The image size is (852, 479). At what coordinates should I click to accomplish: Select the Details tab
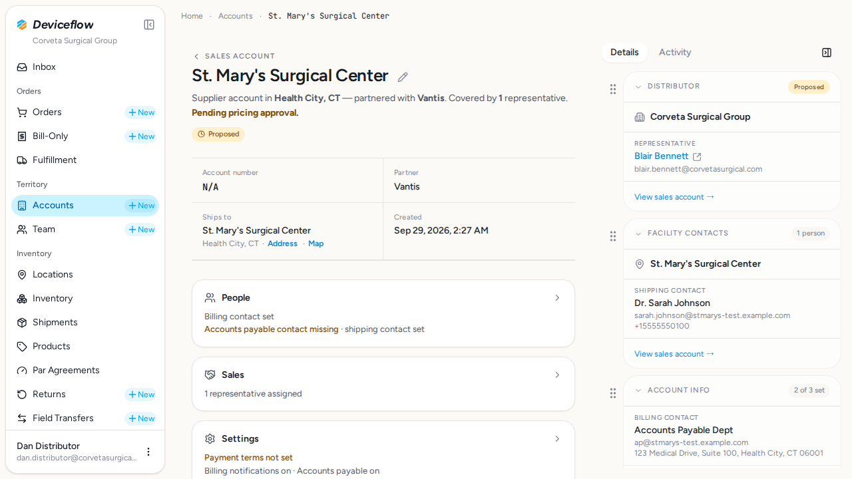[624, 53]
